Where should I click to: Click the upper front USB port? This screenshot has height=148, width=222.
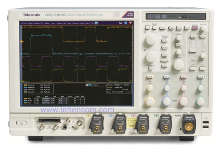click(x=205, y=122)
